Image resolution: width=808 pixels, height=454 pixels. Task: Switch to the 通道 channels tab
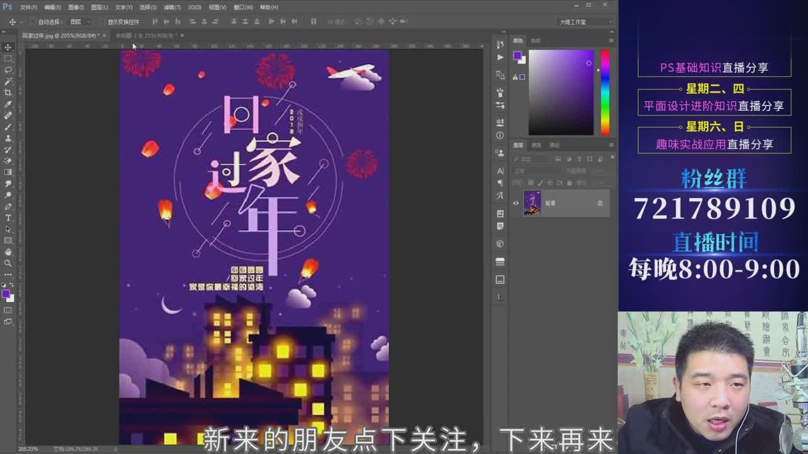(x=536, y=145)
